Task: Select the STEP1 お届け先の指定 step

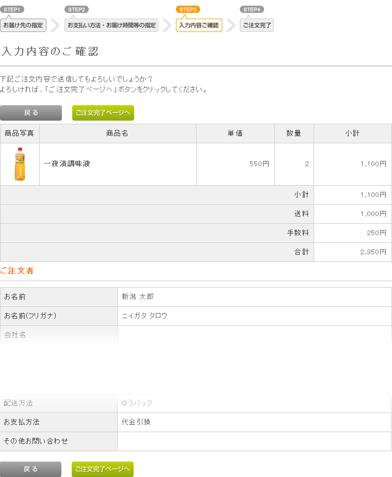Action: tap(23, 25)
